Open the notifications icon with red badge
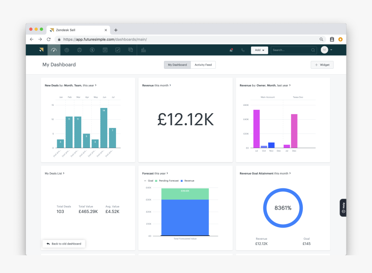Viewport: 372px width, 273px height. pos(231,50)
